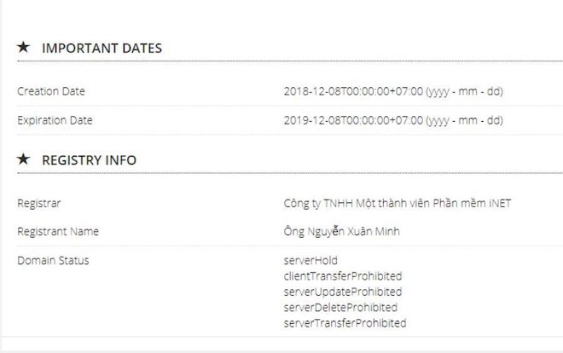Click the Expiration Date label

55,120
